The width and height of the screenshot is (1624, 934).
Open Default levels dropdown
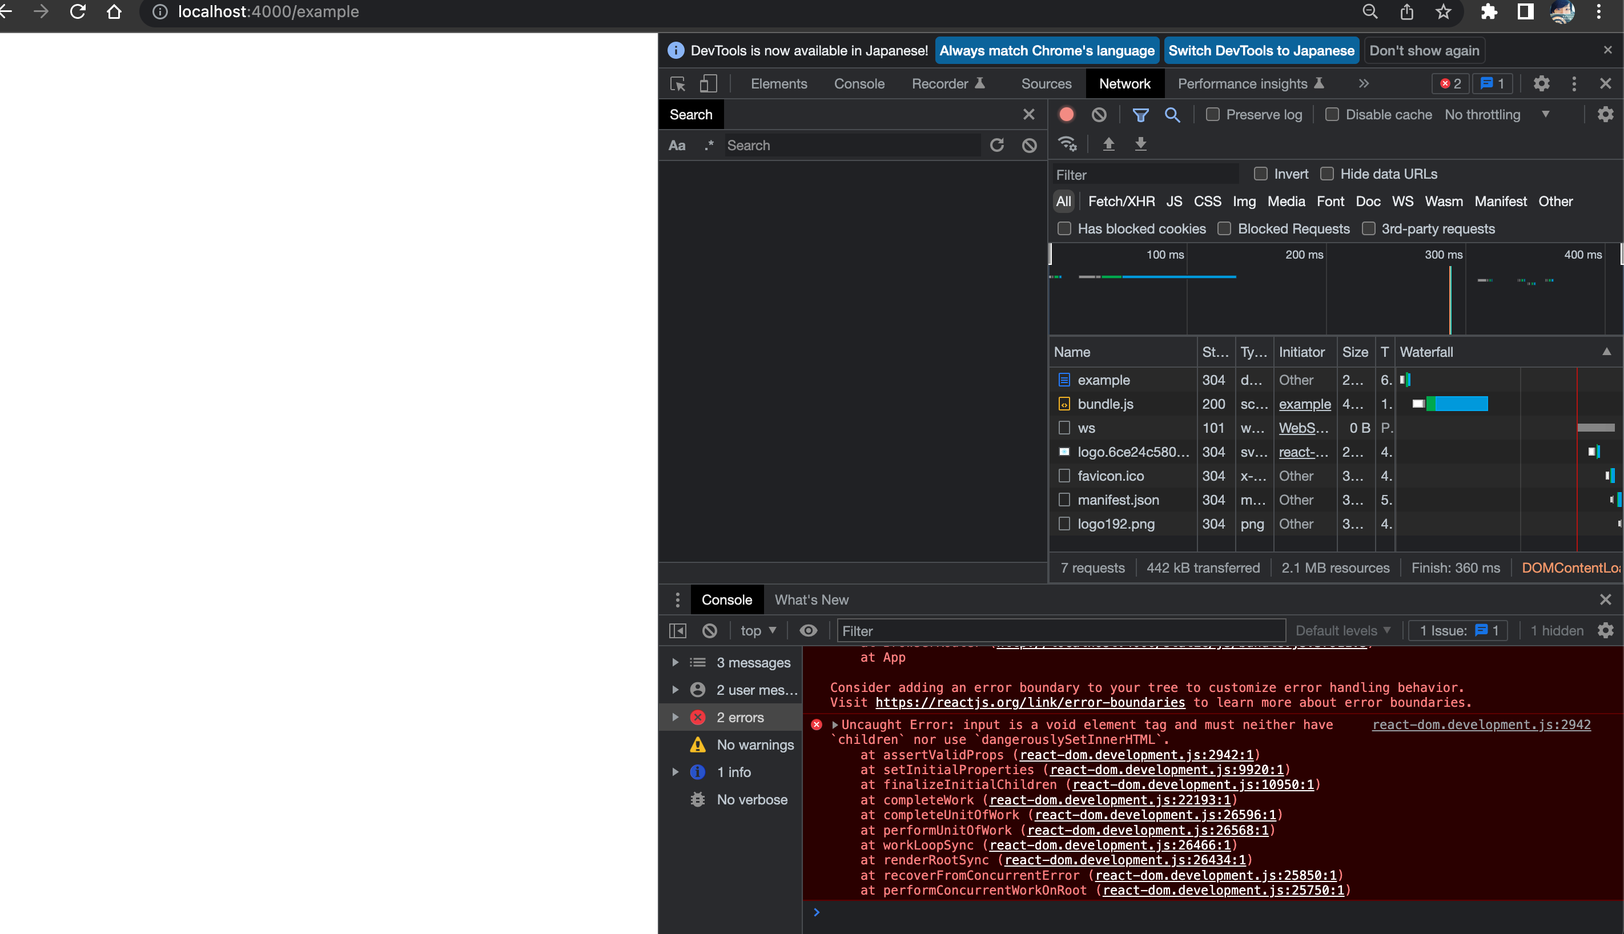tap(1343, 631)
